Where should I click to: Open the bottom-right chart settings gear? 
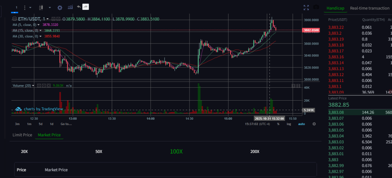point(314,124)
